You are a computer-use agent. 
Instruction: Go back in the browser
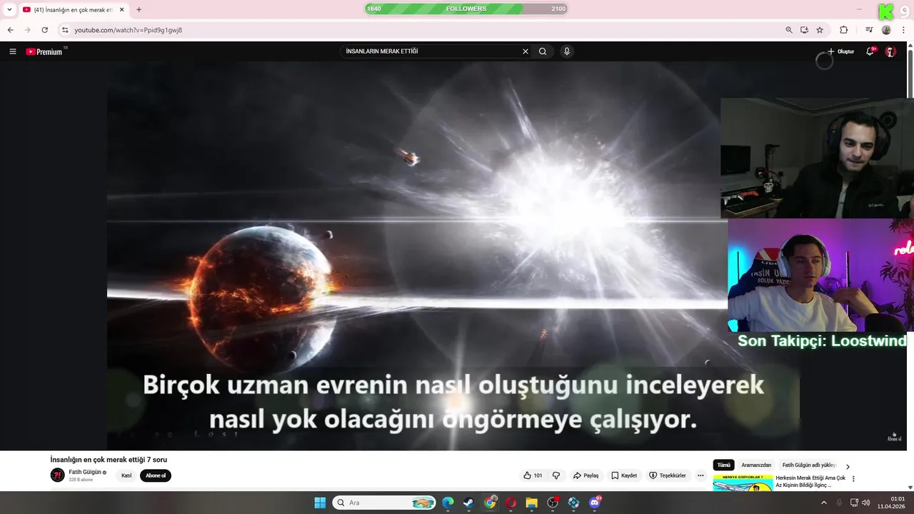(10, 30)
